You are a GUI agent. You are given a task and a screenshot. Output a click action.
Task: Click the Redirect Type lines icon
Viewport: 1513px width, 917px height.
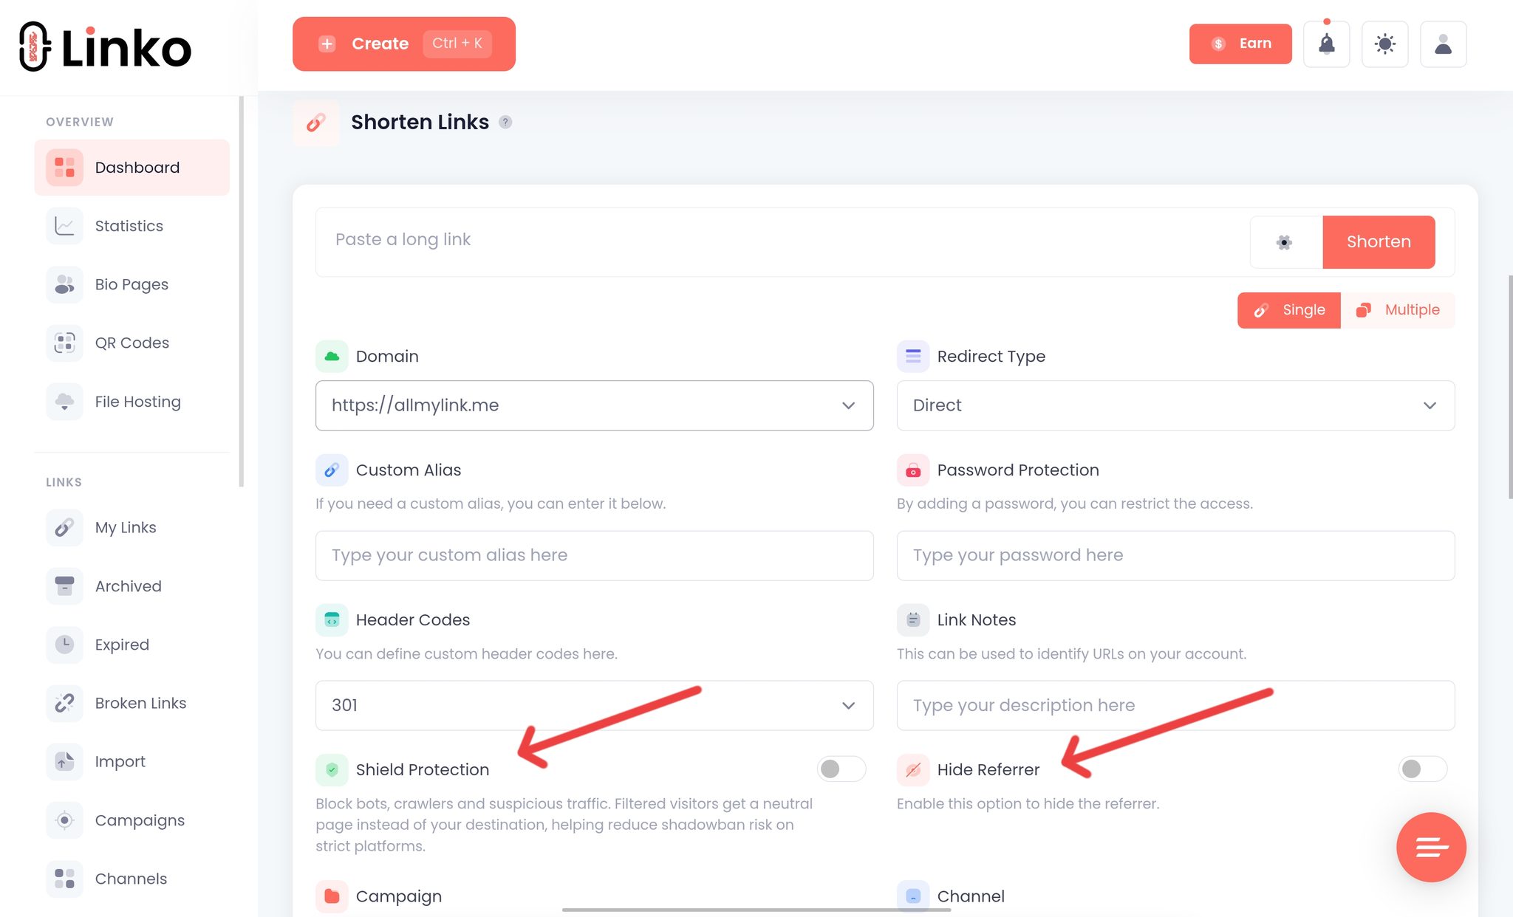tap(913, 357)
